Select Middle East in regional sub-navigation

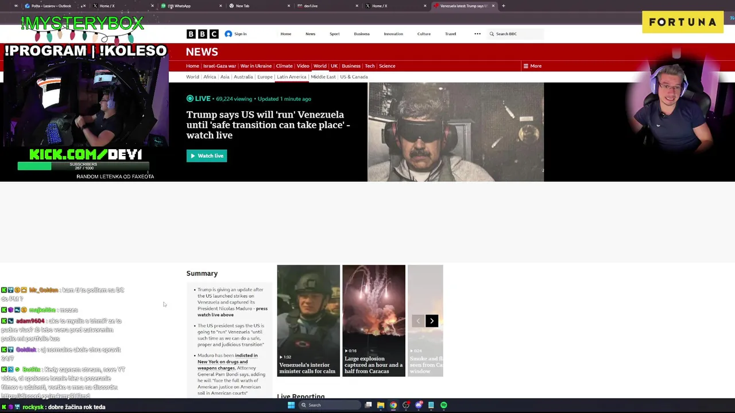[323, 77]
